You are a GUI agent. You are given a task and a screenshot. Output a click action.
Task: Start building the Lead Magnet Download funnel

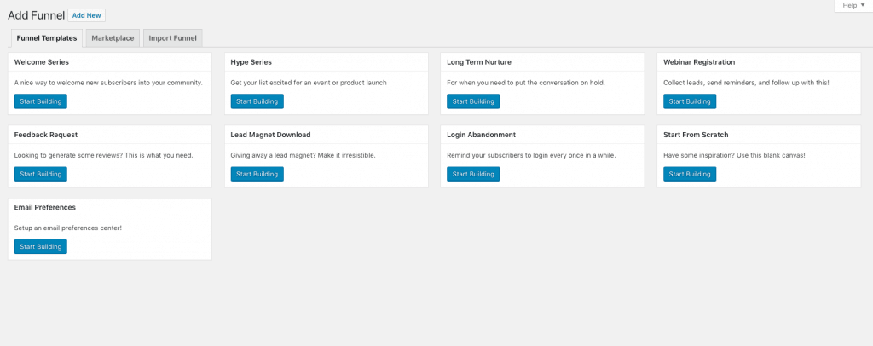pyautogui.click(x=257, y=174)
